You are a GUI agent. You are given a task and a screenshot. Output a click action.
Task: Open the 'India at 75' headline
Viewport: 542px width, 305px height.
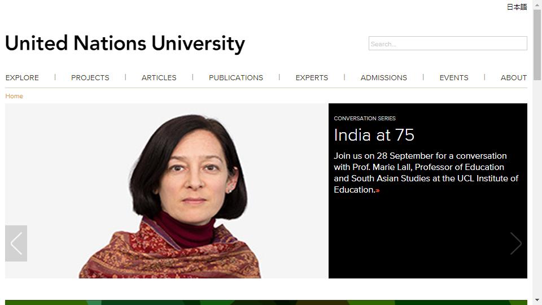pos(374,135)
